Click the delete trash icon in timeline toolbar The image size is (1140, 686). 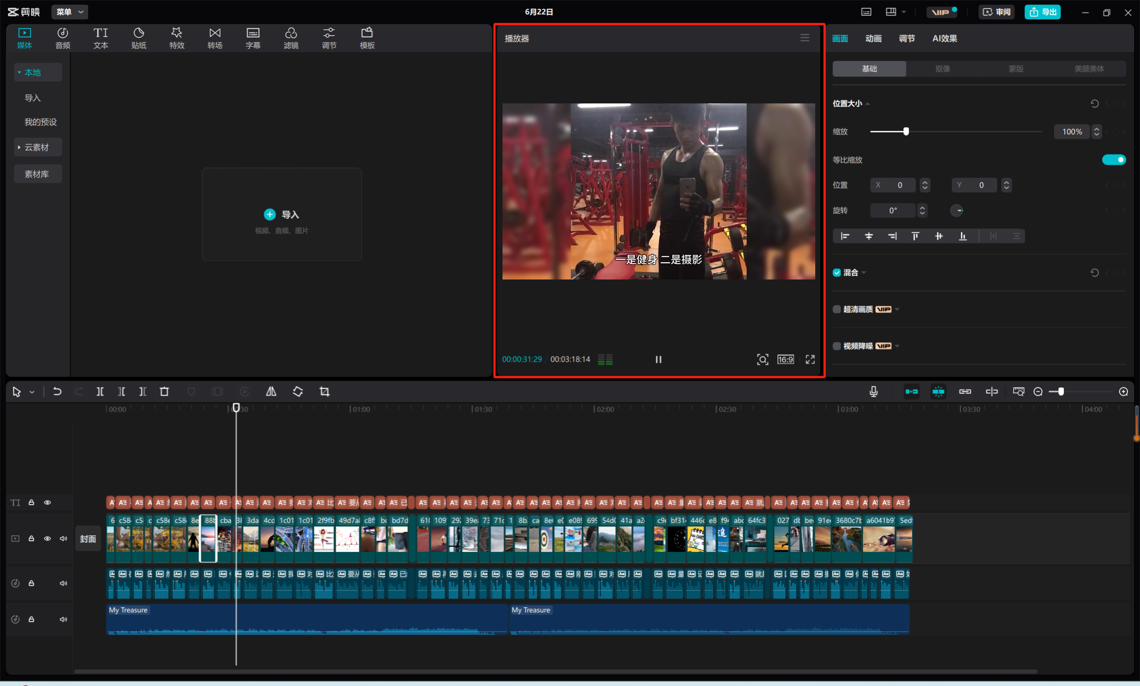(164, 392)
